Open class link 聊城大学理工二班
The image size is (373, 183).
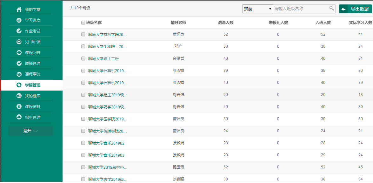click(103, 59)
